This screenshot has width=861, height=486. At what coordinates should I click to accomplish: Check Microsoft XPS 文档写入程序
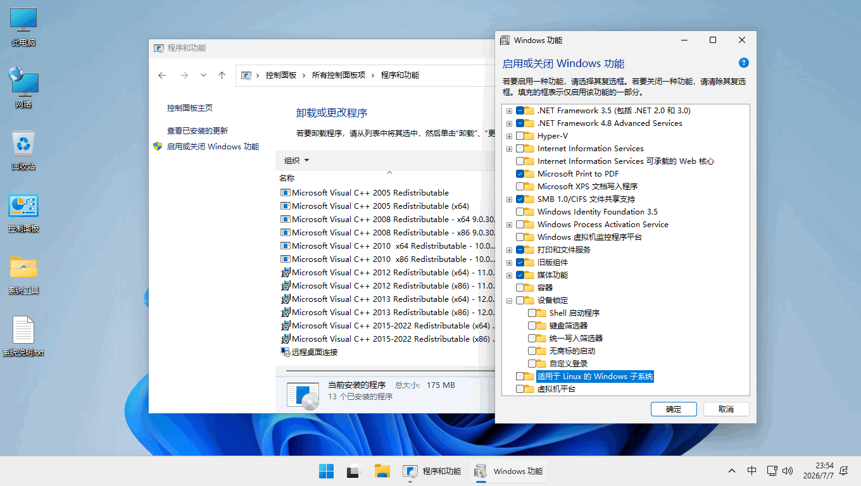[520, 187]
